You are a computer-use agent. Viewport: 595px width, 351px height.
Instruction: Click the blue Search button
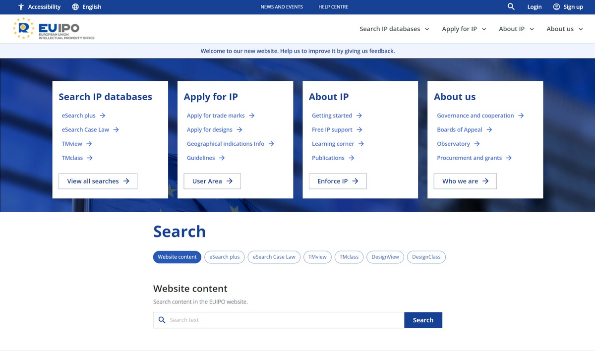click(x=423, y=320)
